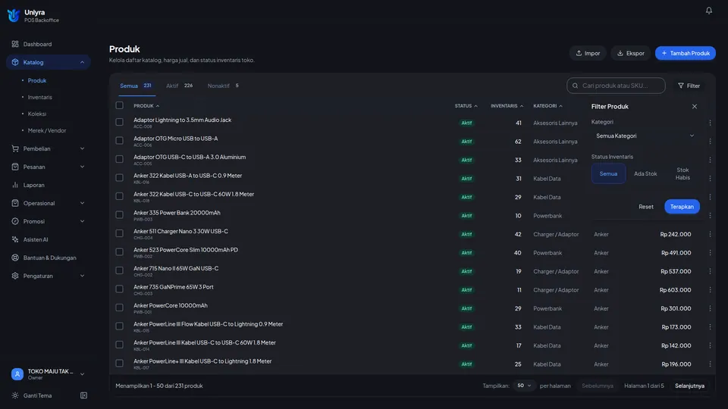Go to next page with Selanjutnya
Image resolution: width=728 pixels, height=409 pixels.
689,386
